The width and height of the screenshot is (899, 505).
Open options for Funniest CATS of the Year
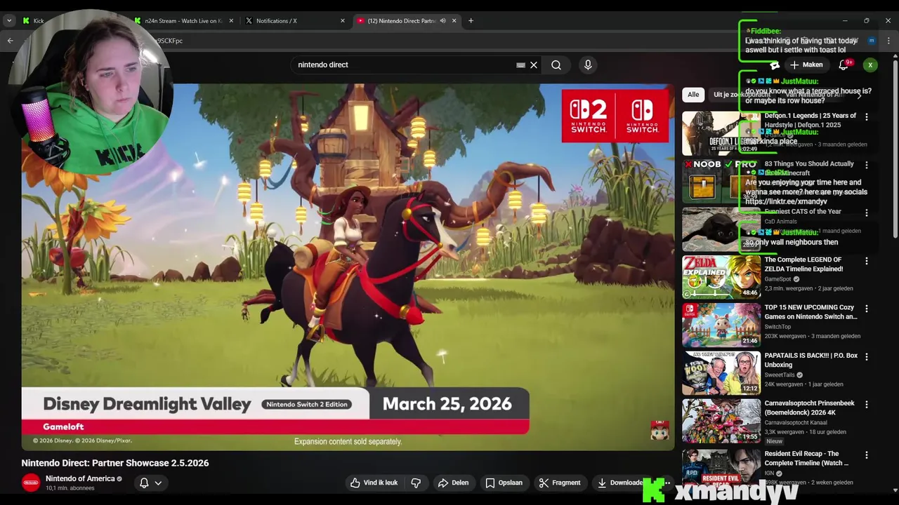[x=866, y=213]
